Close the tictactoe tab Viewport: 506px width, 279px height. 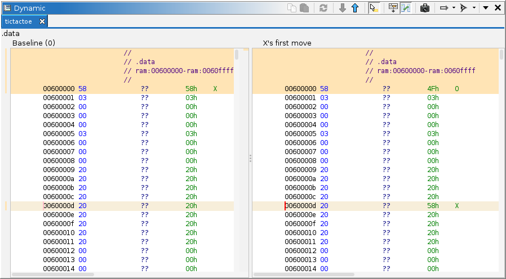pos(42,21)
